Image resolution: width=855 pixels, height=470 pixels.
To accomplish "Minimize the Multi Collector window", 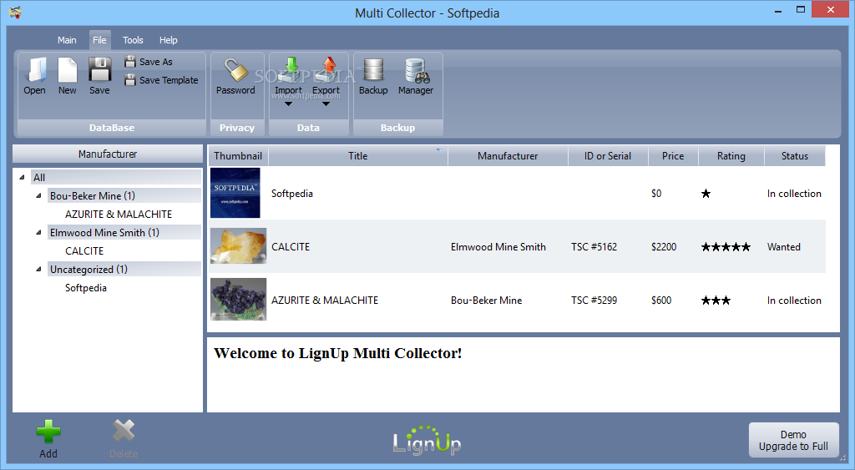I will [x=778, y=10].
